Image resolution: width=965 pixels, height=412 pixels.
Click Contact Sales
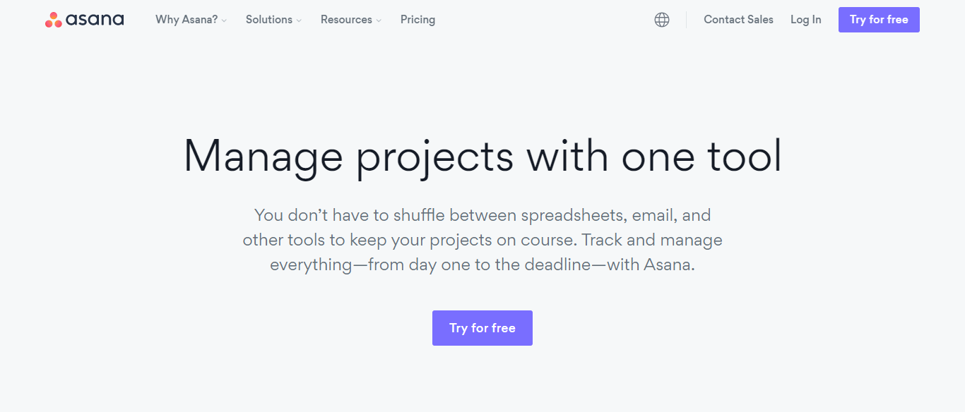[738, 19]
